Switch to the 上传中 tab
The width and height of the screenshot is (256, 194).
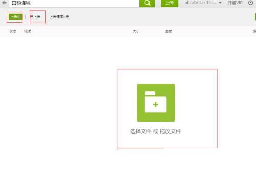coord(15,17)
